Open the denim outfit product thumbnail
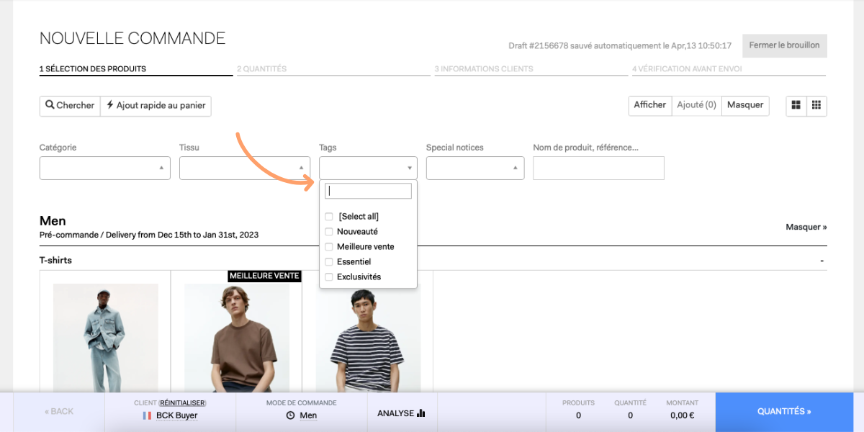The width and height of the screenshot is (864, 432). (x=106, y=338)
